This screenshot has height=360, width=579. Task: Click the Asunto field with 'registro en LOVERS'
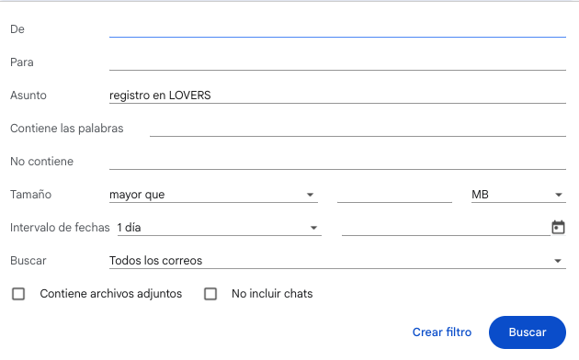click(337, 96)
